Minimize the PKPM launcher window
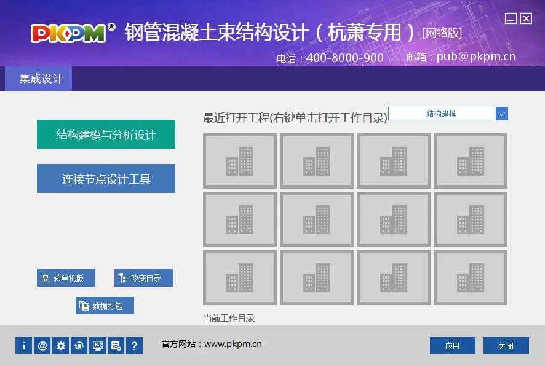The height and width of the screenshot is (366, 545). click(x=511, y=18)
